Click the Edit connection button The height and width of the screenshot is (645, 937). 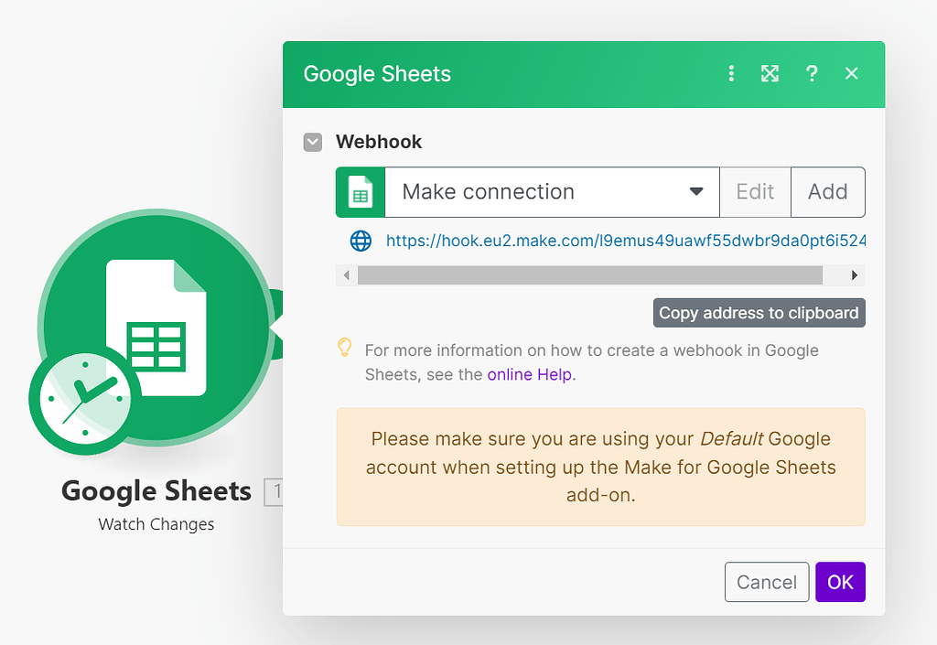click(x=755, y=192)
